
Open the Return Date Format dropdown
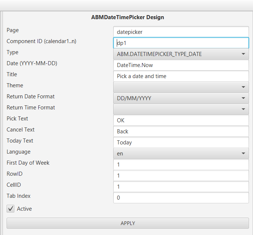coord(181,98)
